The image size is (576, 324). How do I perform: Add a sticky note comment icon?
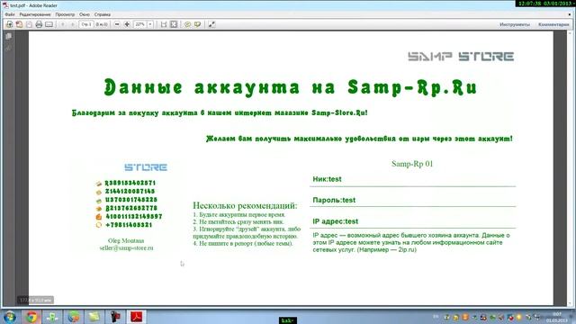[187, 24]
